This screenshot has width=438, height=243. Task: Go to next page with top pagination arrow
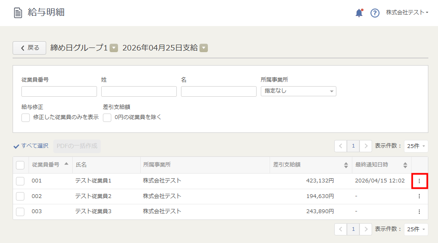point(366,146)
